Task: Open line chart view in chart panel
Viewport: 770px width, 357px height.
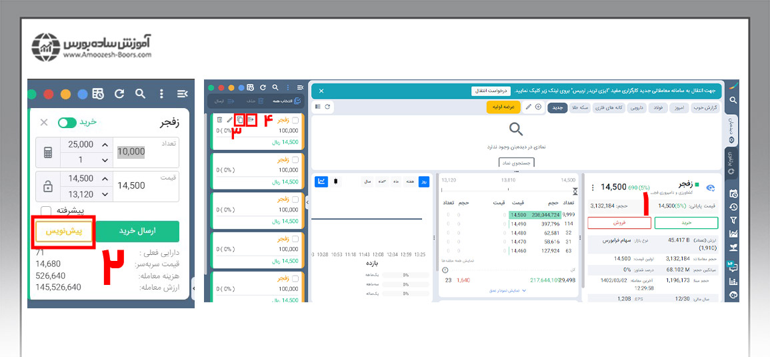Action: click(x=321, y=181)
